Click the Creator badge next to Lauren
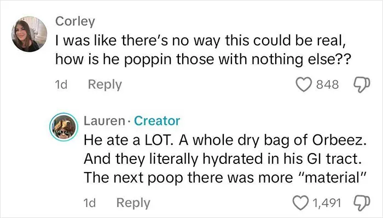Screen dimensions: 383x218 [157, 121]
